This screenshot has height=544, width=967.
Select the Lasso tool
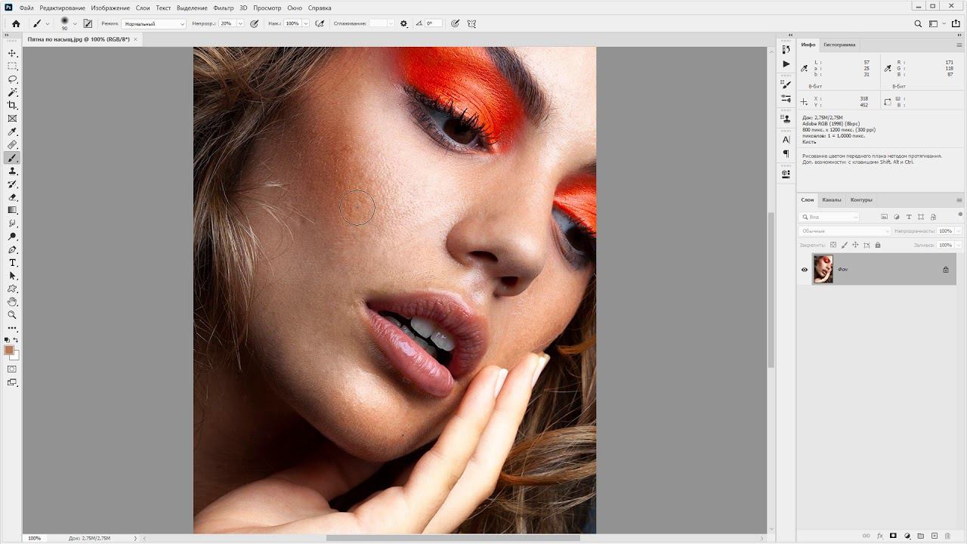click(x=12, y=79)
